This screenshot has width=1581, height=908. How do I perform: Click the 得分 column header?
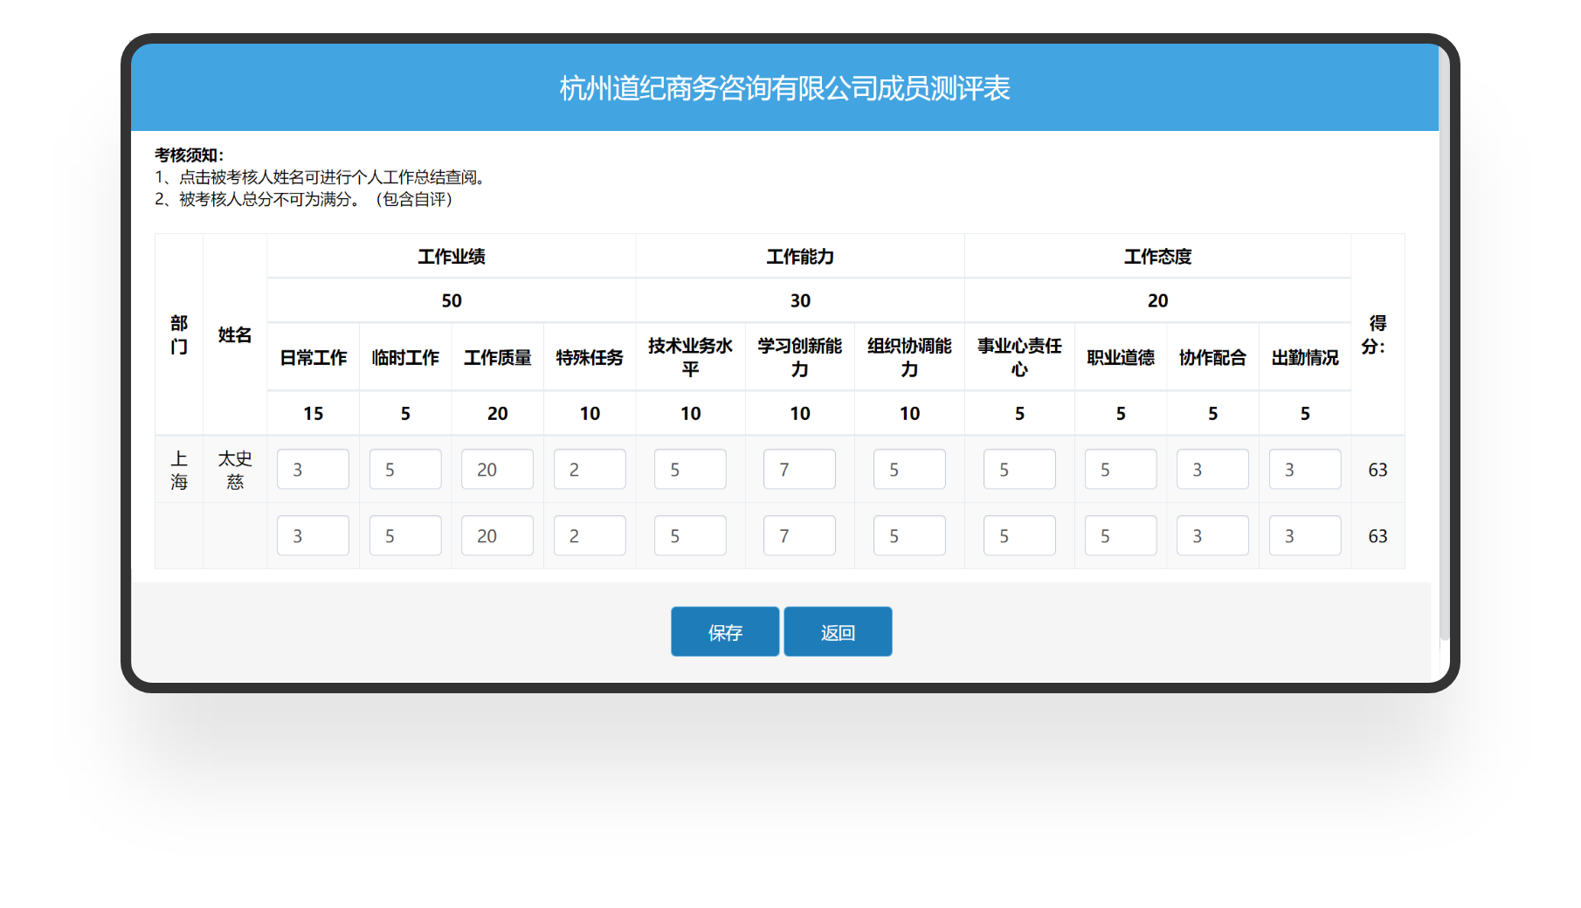1377,334
